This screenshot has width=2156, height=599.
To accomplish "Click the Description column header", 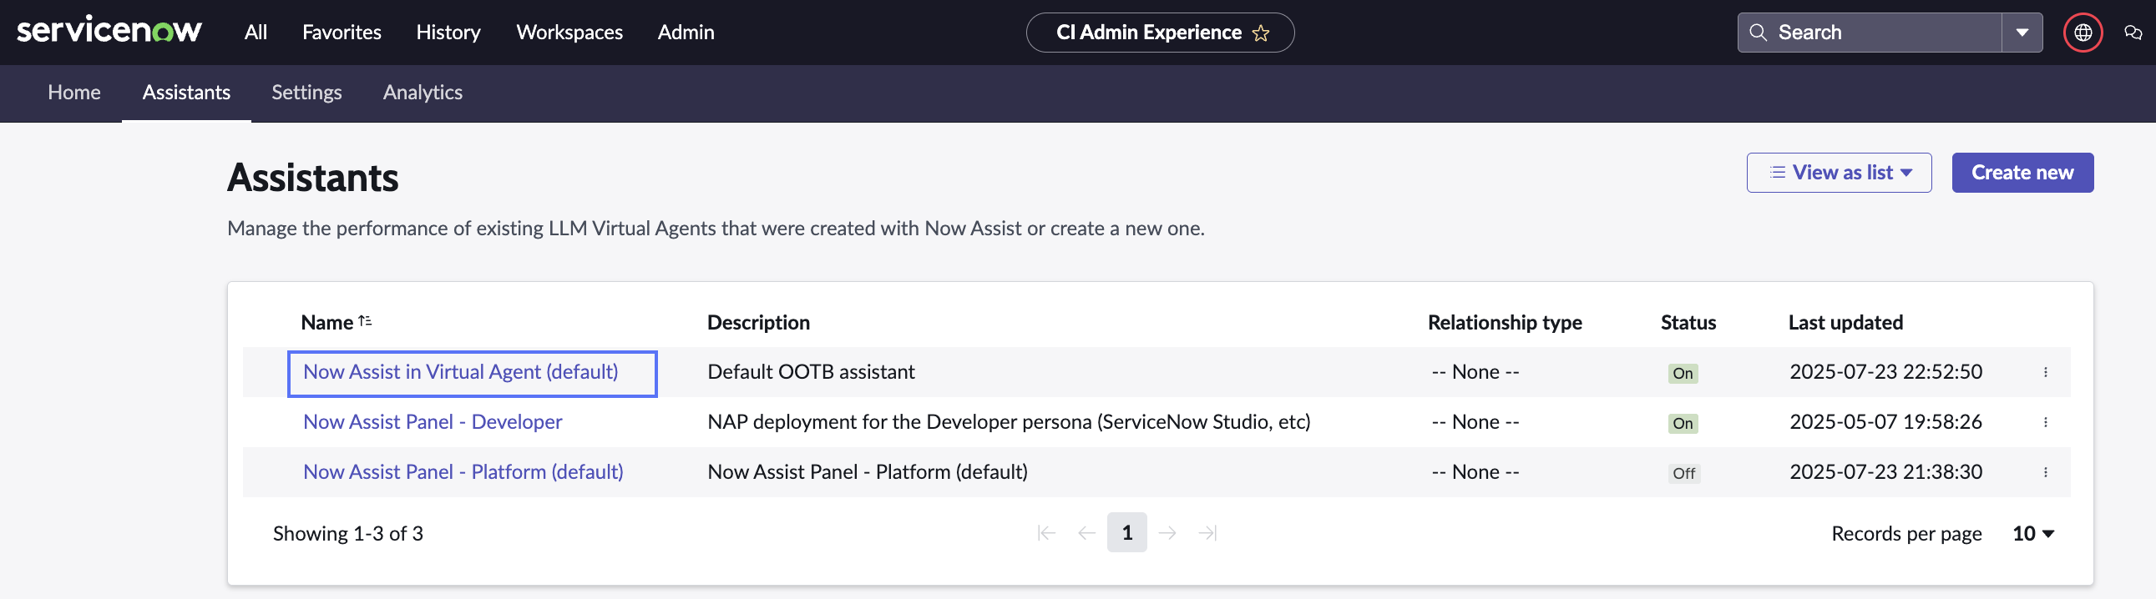I will point(758,323).
